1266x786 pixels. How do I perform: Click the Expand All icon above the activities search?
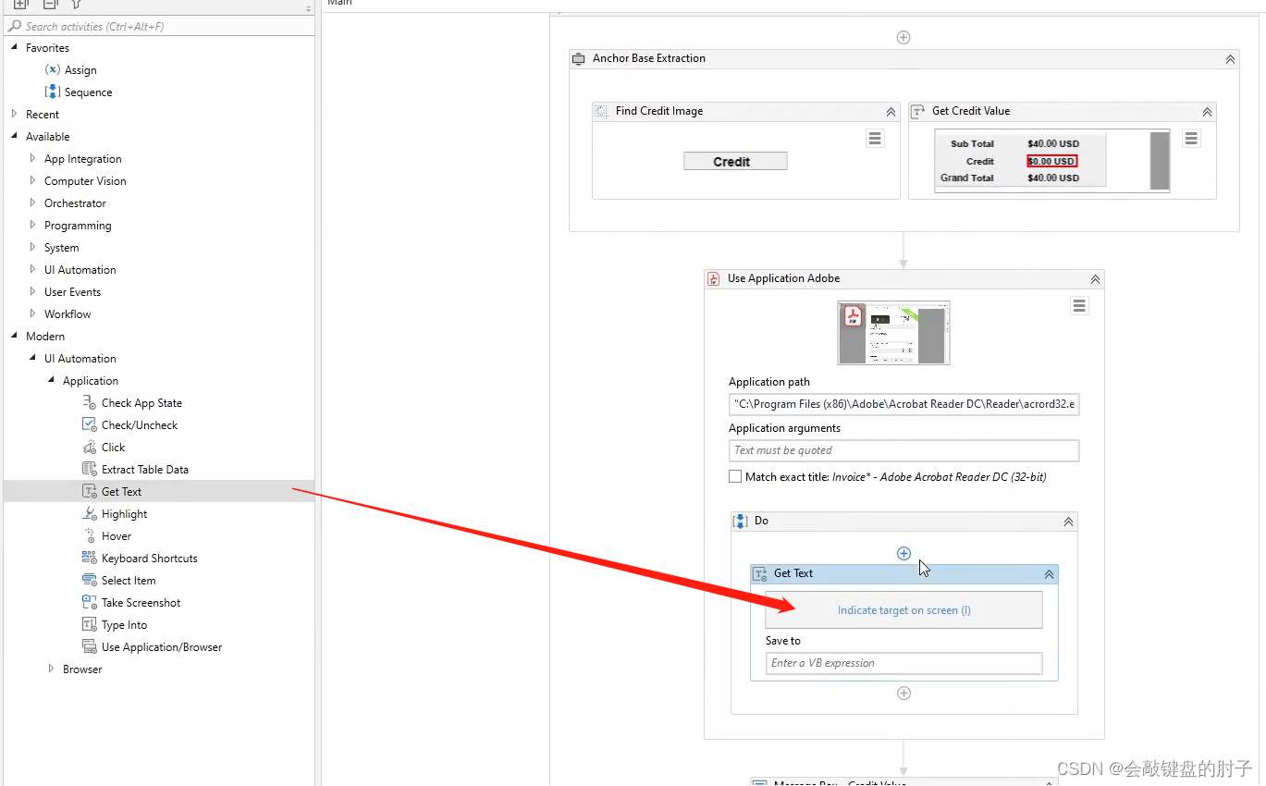pyautogui.click(x=20, y=5)
